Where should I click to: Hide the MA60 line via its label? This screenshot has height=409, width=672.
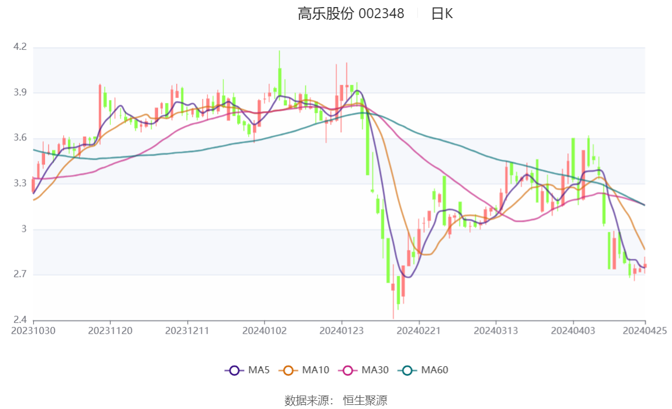tap(434, 370)
